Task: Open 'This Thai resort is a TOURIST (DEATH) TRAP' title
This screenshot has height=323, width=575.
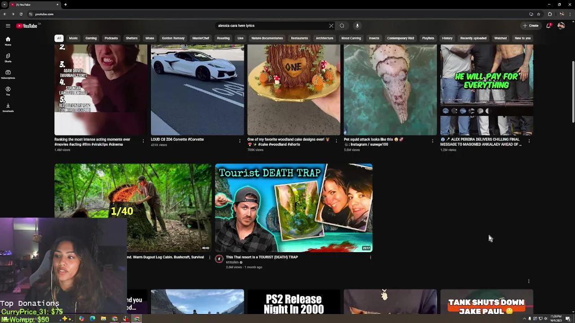Action: pyautogui.click(x=262, y=257)
